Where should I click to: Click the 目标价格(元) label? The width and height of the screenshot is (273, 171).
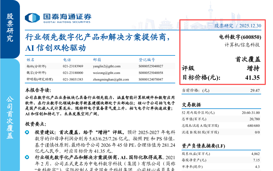(201, 78)
